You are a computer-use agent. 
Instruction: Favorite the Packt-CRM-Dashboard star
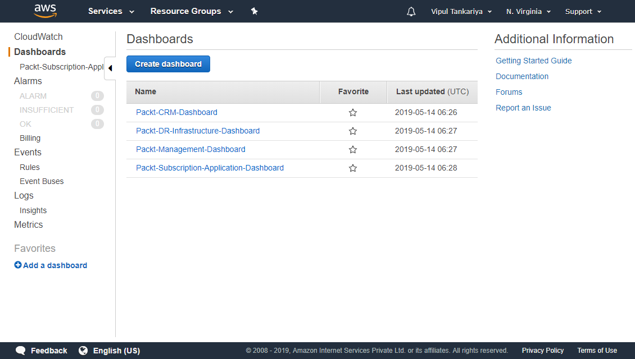(353, 112)
